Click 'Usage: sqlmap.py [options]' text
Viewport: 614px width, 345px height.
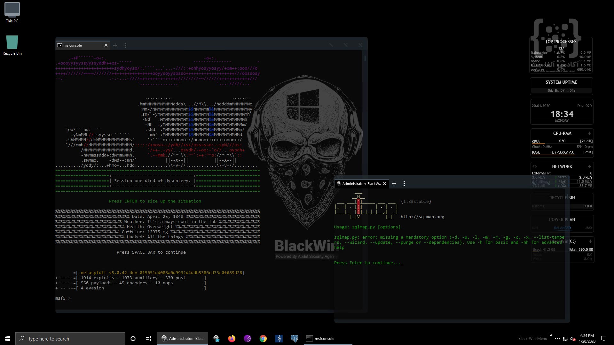click(367, 227)
